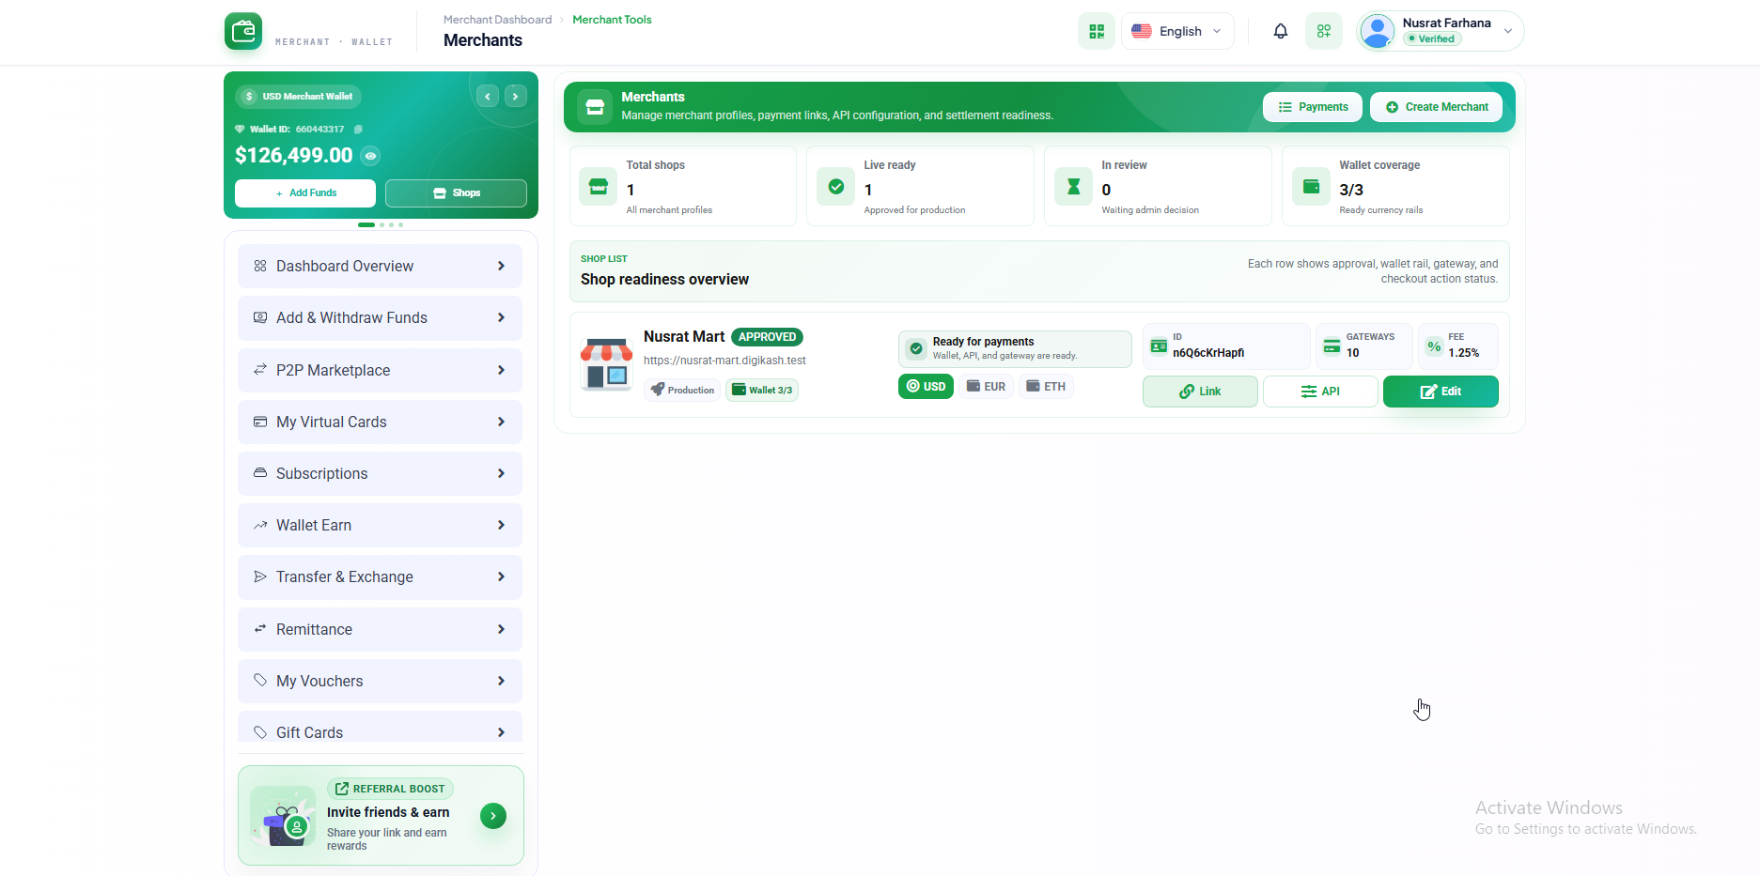
Task: Open the Payments list button
Action: 1313,107
